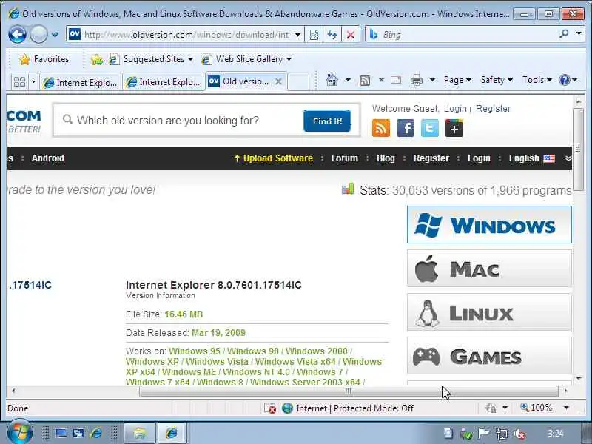Toggle the Compatibility View icon
The height and width of the screenshot is (444, 592).
pyautogui.click(x=314, y=35)
